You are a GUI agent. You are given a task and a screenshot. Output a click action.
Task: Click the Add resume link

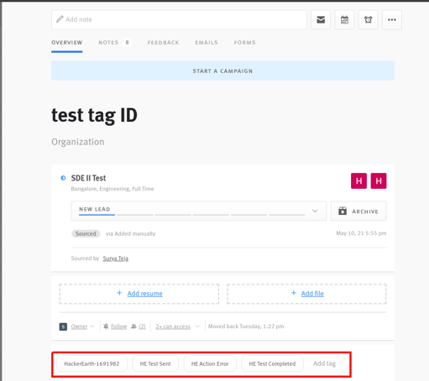point(144,294)
